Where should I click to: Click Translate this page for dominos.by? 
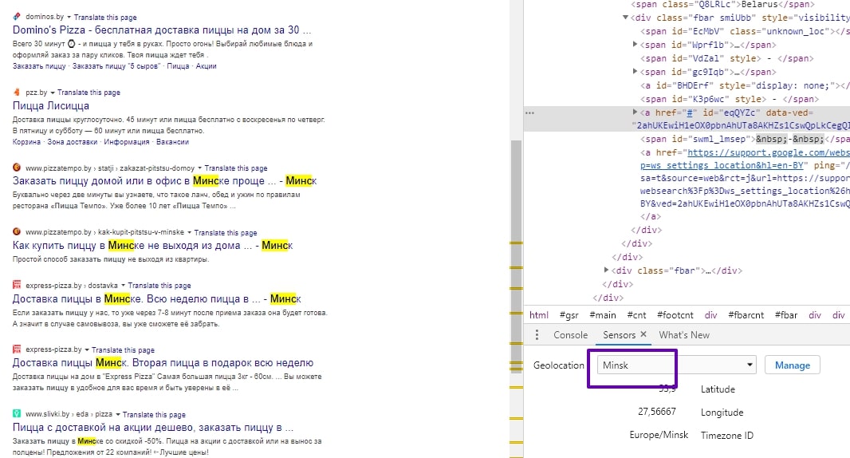pos(105,18)
